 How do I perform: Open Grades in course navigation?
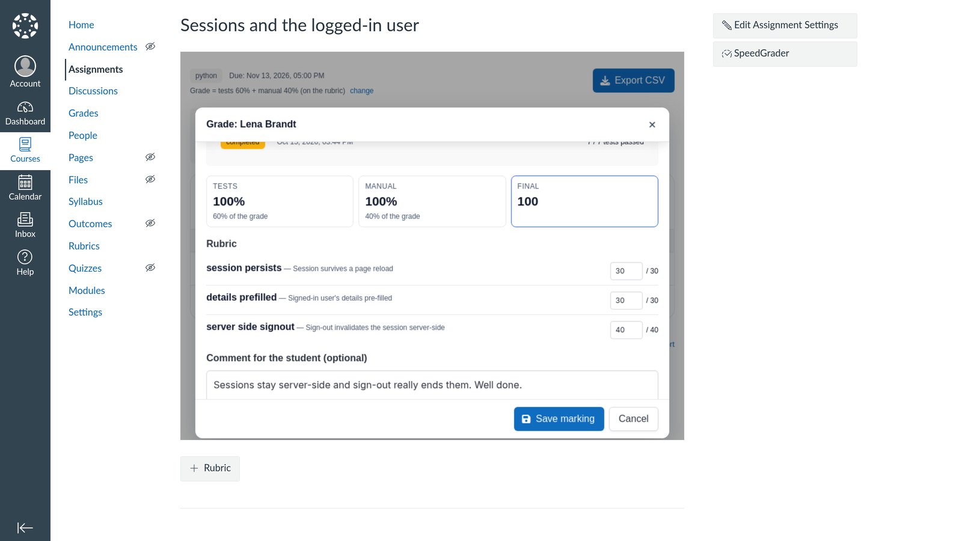pyautogui.click(x=83, y=113)
